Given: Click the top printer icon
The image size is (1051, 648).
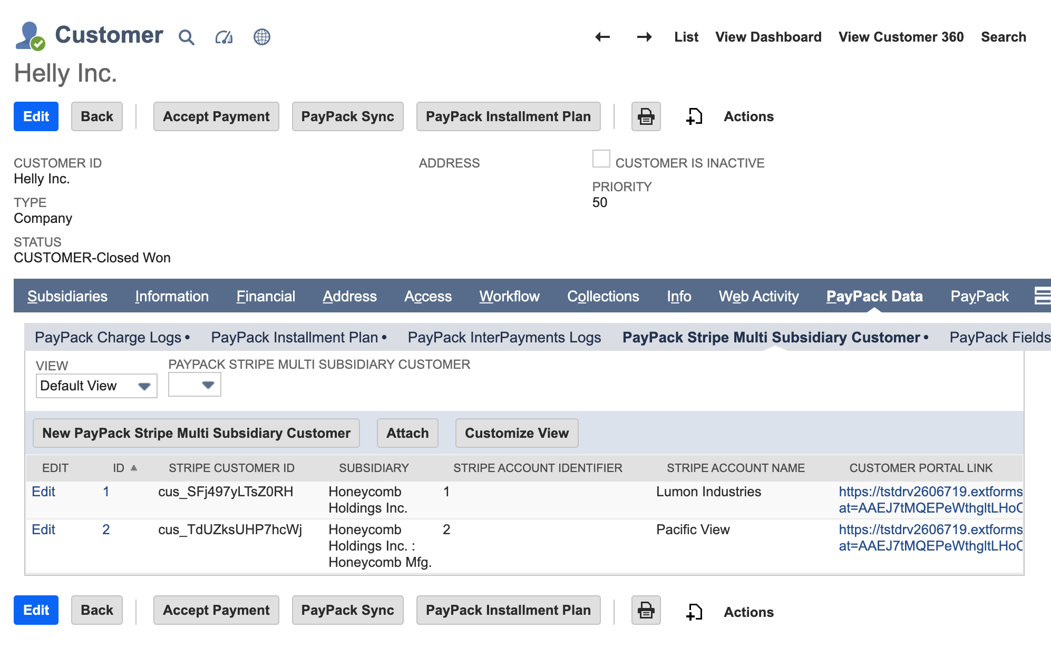Looking at the screenshot, I should (646, 116).
